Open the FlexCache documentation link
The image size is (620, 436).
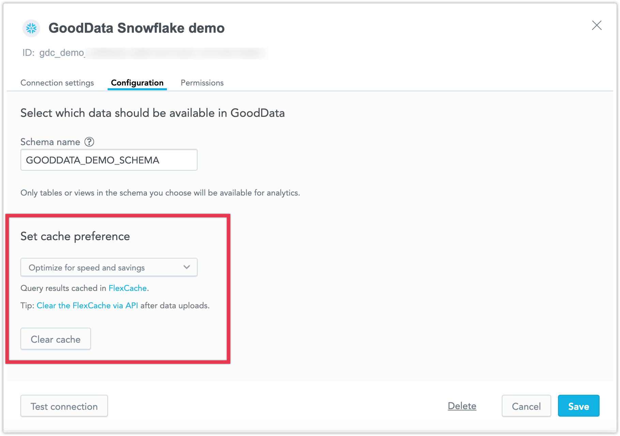point(127,288)
